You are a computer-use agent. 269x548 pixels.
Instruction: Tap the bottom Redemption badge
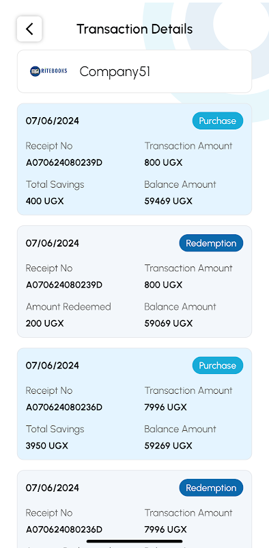(x=211, y=488)
